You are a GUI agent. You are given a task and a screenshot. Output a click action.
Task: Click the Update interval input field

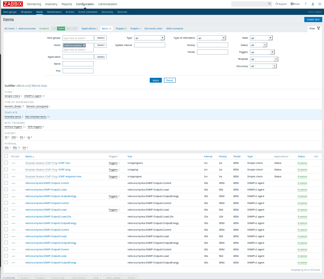(150, 45)
